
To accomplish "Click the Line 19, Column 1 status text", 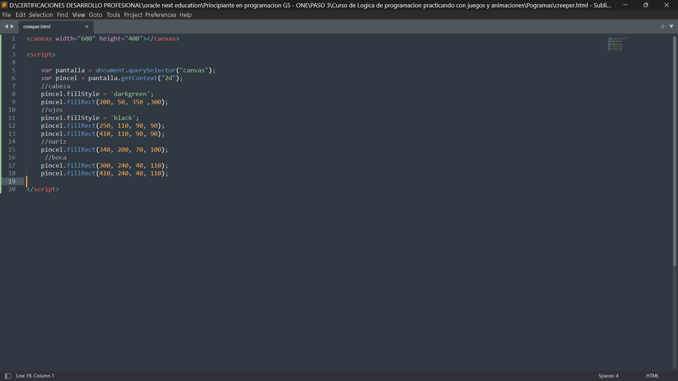I will (35, 376).
